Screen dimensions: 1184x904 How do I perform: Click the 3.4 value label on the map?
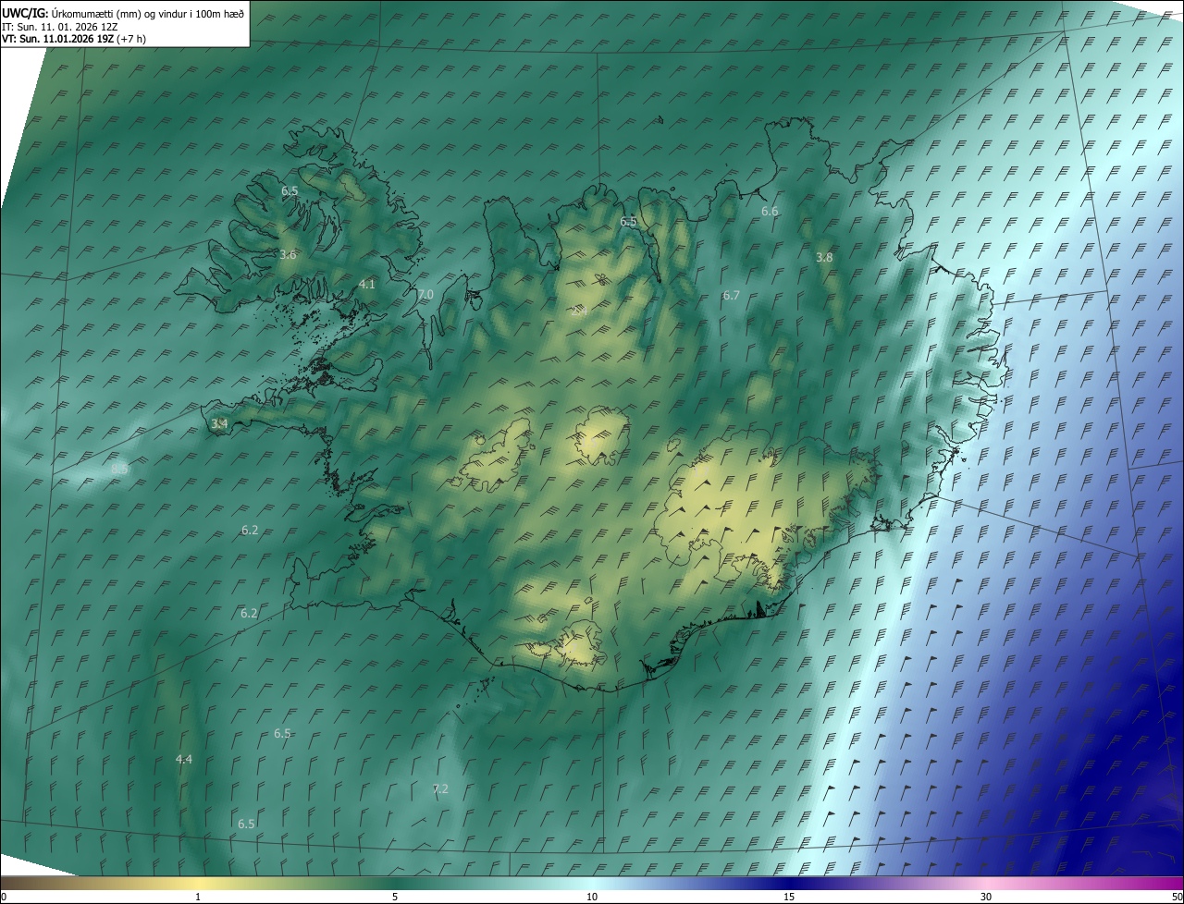pyautogui.click(x=219, y=423)
